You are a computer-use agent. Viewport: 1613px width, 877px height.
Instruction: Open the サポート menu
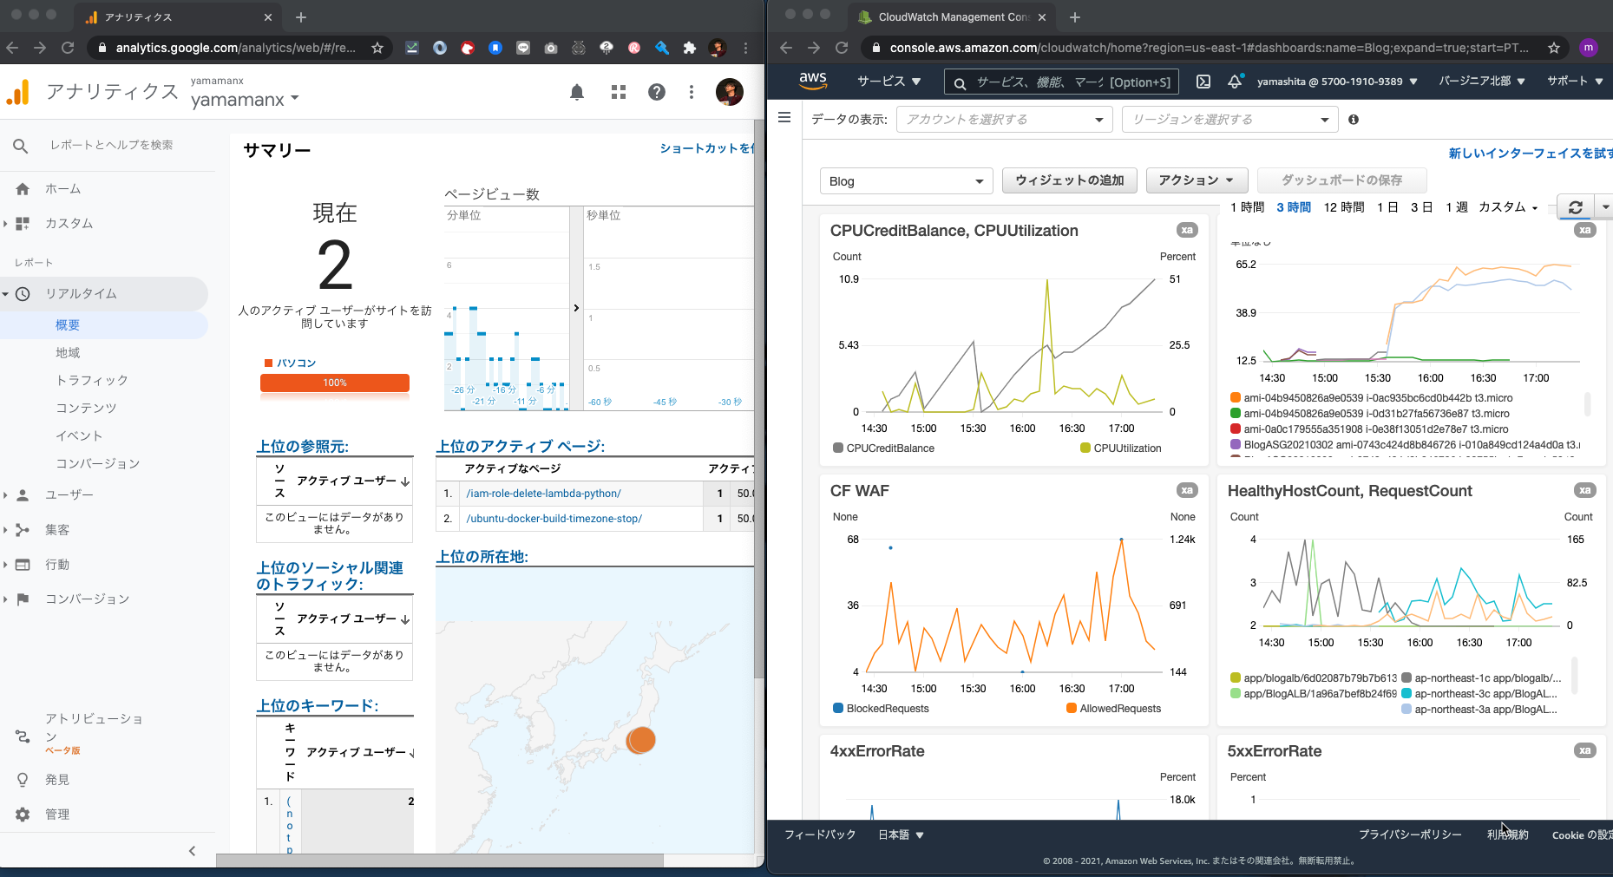click(x=1575, y=82)
